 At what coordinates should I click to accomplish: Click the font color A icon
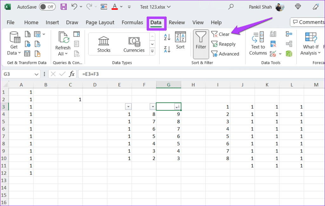(115, 7)
